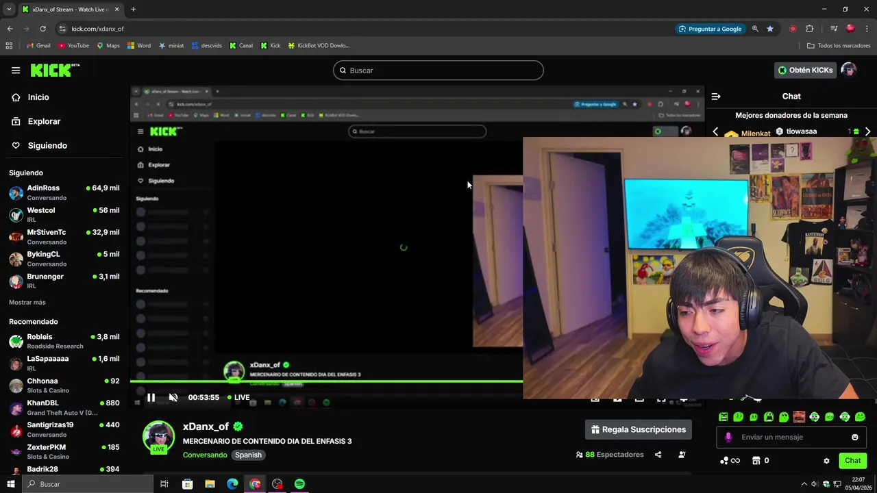The width and height of the screenshot is (877, 493).
Task: Open Microsoft Edge from the taskbar
Action: (x=232, y=484)
